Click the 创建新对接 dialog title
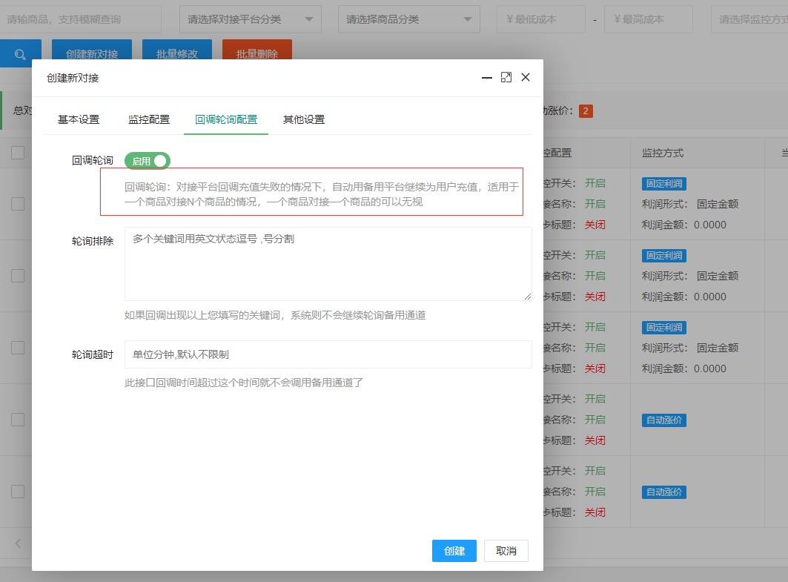788x582 pixels. click(73, 78)
